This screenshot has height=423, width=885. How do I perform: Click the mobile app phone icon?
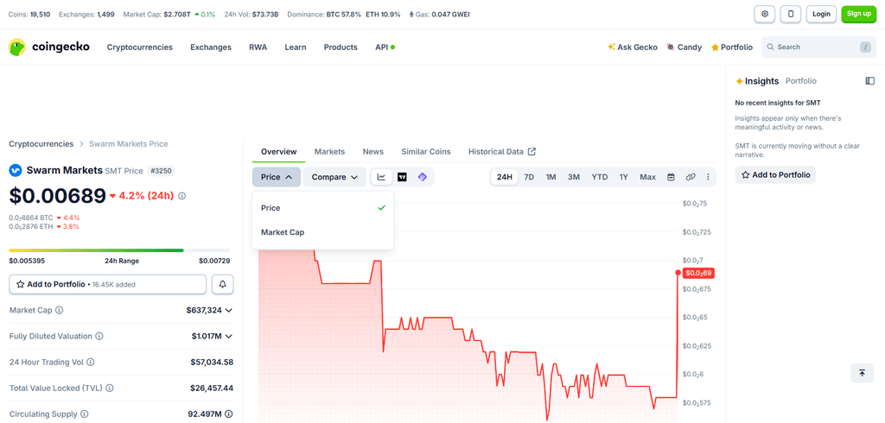pyautogui.click(x=791, y=14)
